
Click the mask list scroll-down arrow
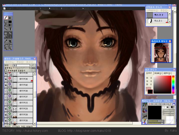170,21
